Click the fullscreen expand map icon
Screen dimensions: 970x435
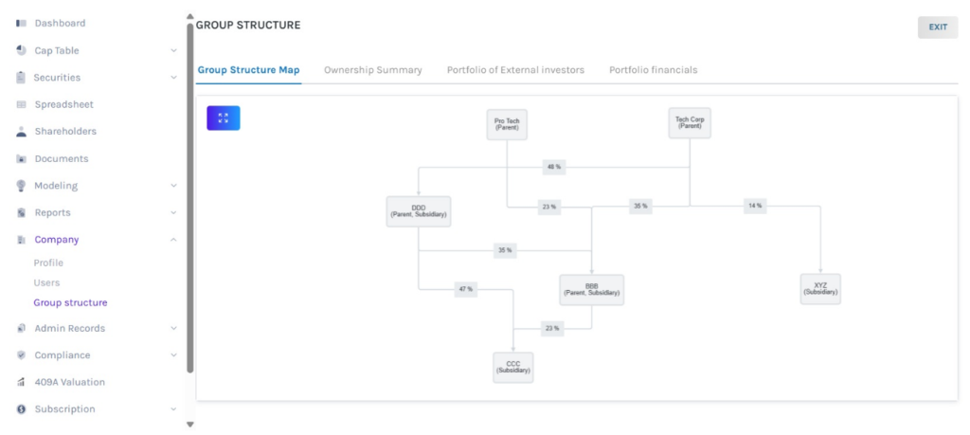coord(224,118)
